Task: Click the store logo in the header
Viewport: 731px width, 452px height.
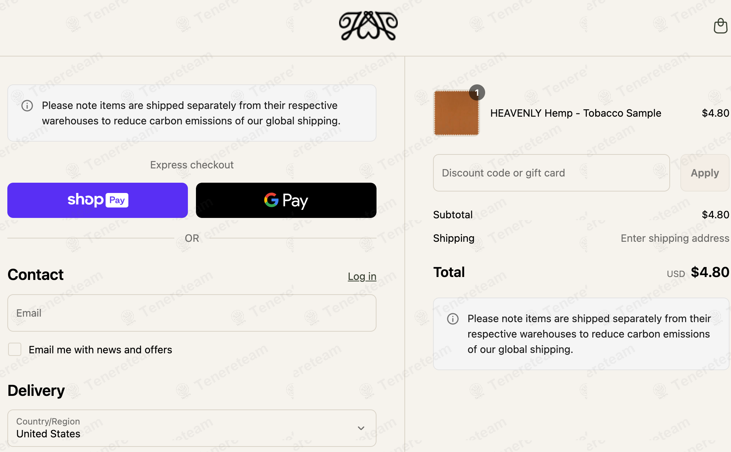Action: [x=368, y=26]
